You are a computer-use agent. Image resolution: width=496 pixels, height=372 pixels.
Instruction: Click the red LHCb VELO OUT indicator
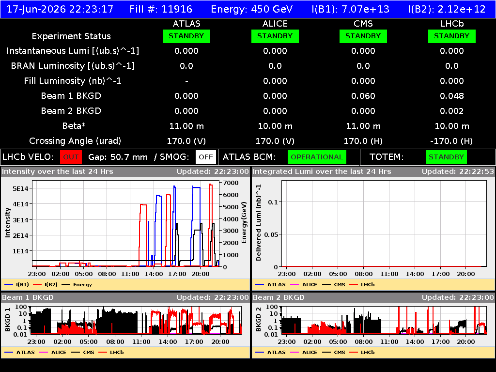pyautogui.click(x=71, y=157)
